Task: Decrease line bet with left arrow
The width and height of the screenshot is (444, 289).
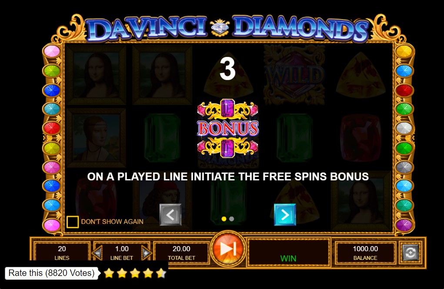Action: point(97,253)
